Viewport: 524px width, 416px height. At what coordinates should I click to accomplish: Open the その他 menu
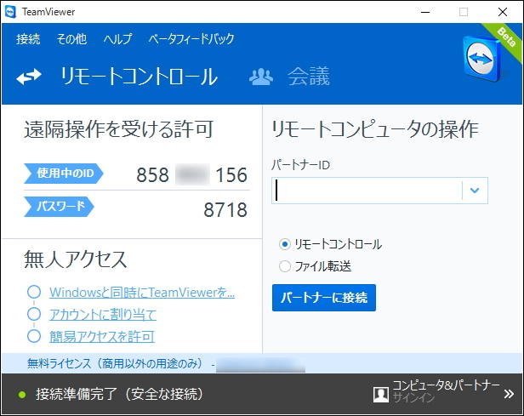(71, 39)
